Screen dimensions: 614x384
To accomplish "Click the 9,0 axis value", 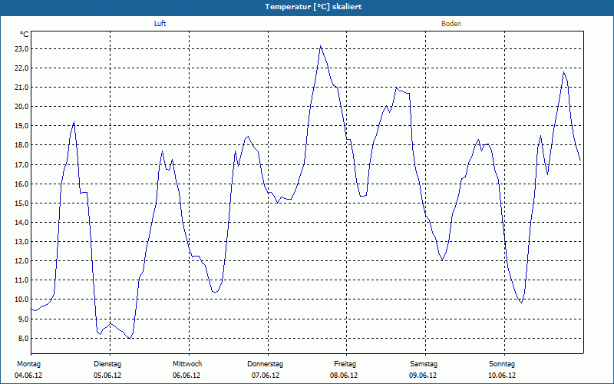I will (x=23, y=319).
